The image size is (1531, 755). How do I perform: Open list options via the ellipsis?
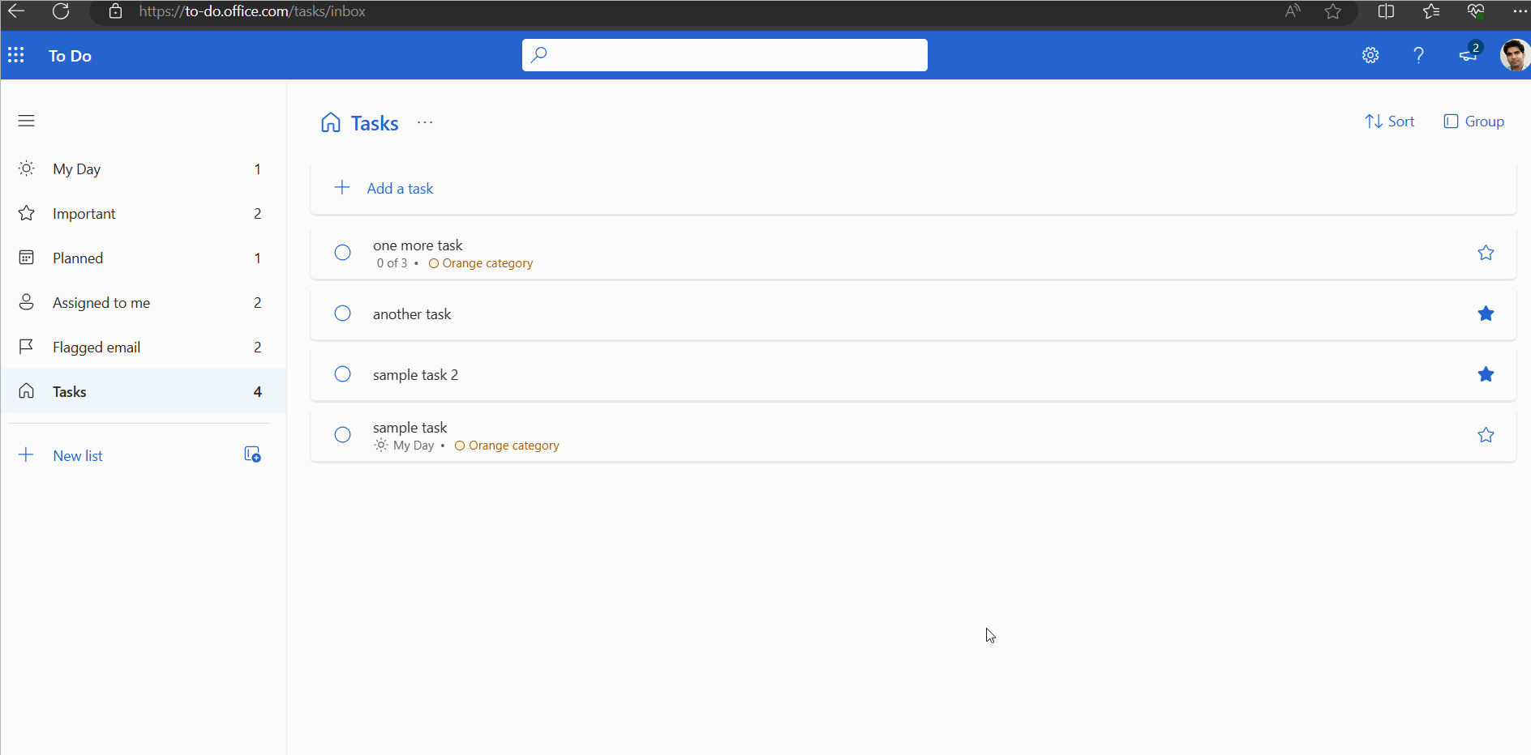pos(424,122)
